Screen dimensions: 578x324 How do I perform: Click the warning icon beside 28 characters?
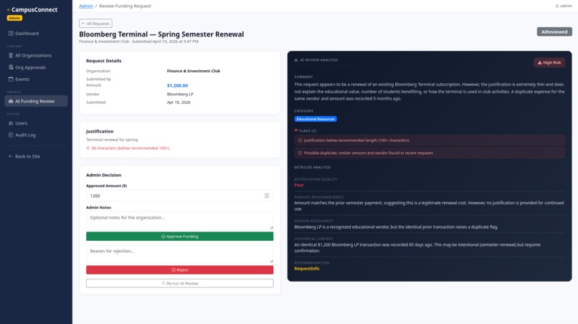(x=87, y=148)
